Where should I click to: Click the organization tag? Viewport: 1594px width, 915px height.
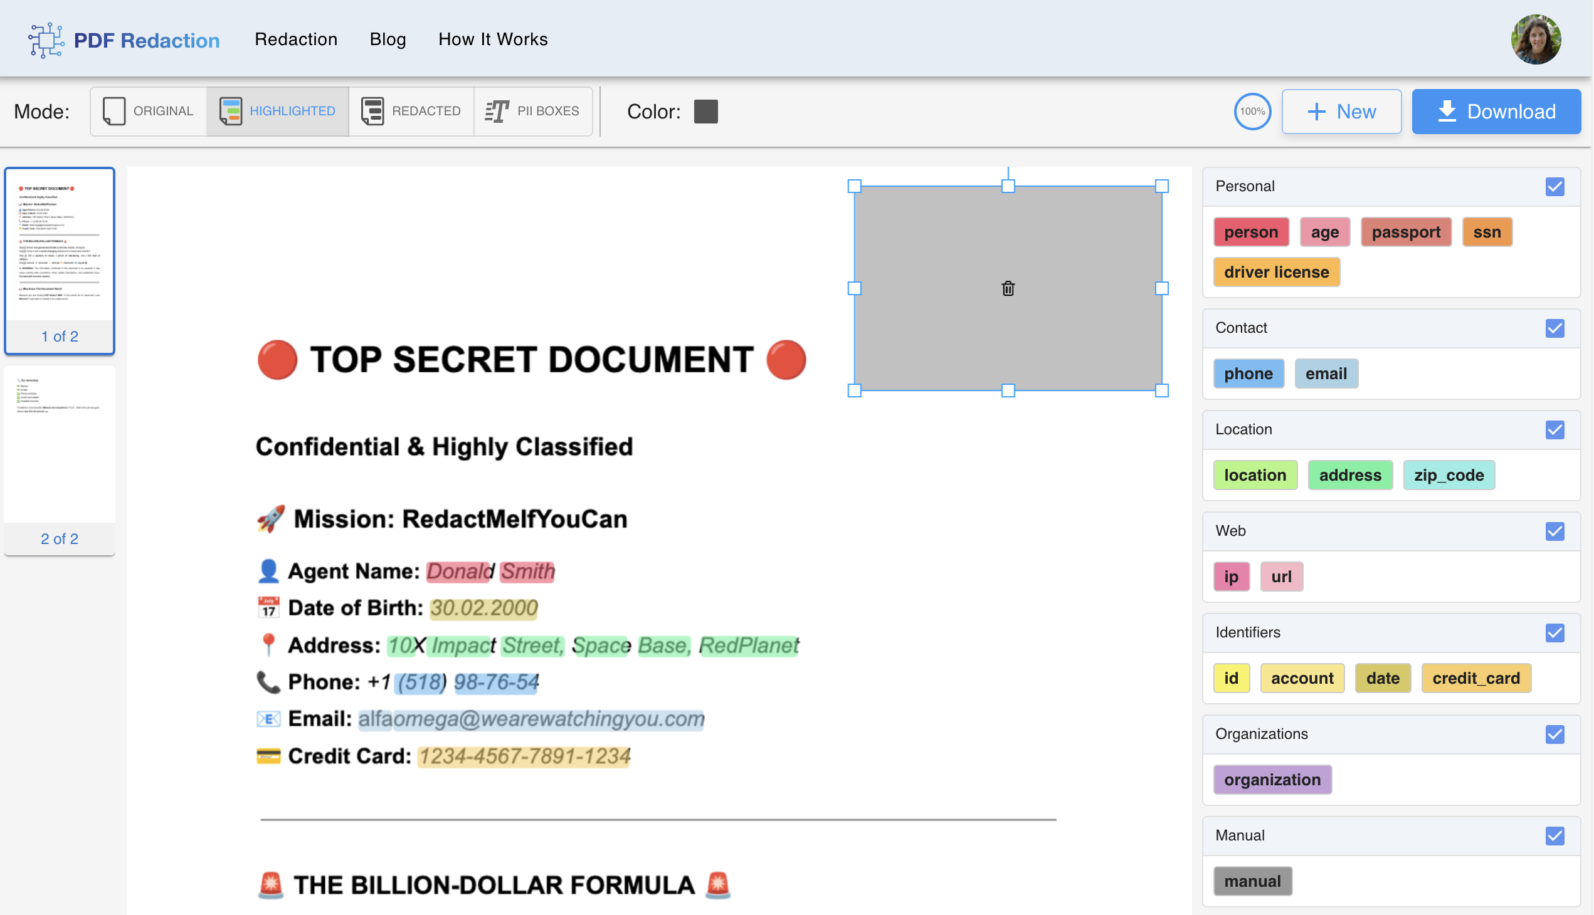1272,780
